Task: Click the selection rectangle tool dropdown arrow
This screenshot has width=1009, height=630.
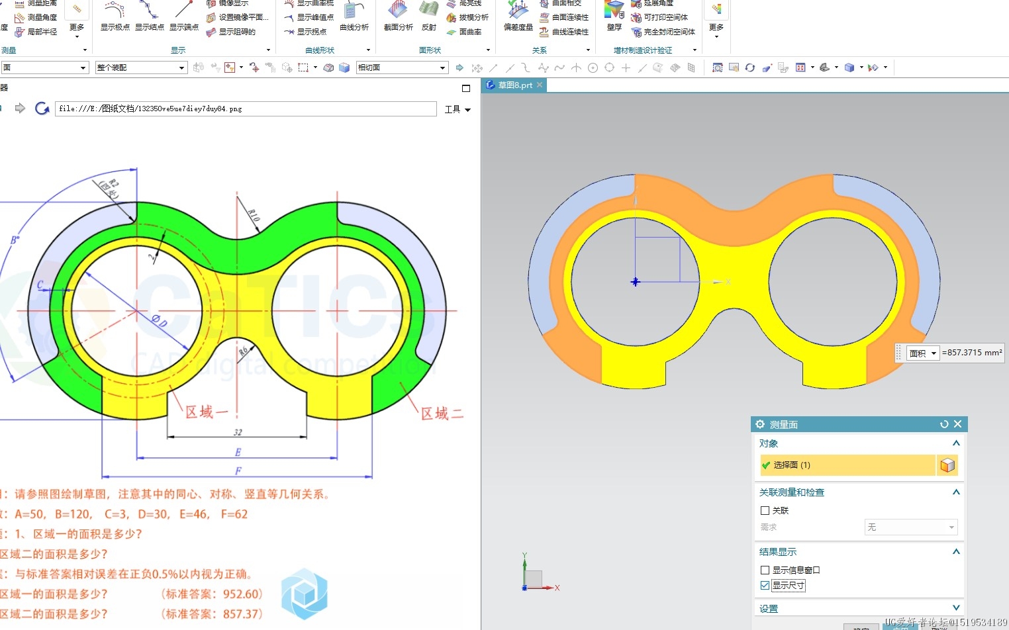Action: [315, 67]
